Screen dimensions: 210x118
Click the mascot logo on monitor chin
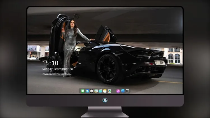tap(105, 101)
